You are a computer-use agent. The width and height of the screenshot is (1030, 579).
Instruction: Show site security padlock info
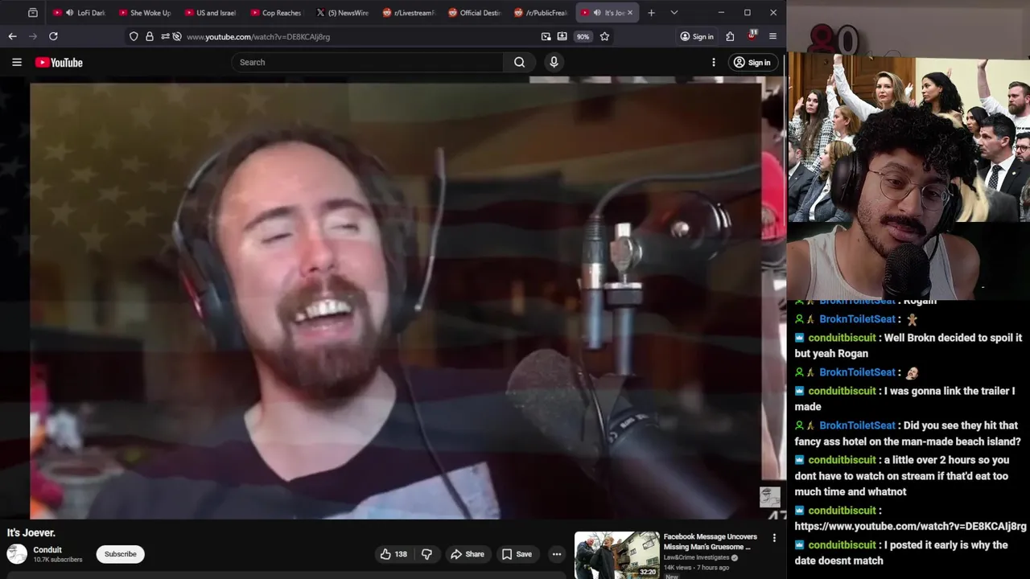(x=149, y=36)
